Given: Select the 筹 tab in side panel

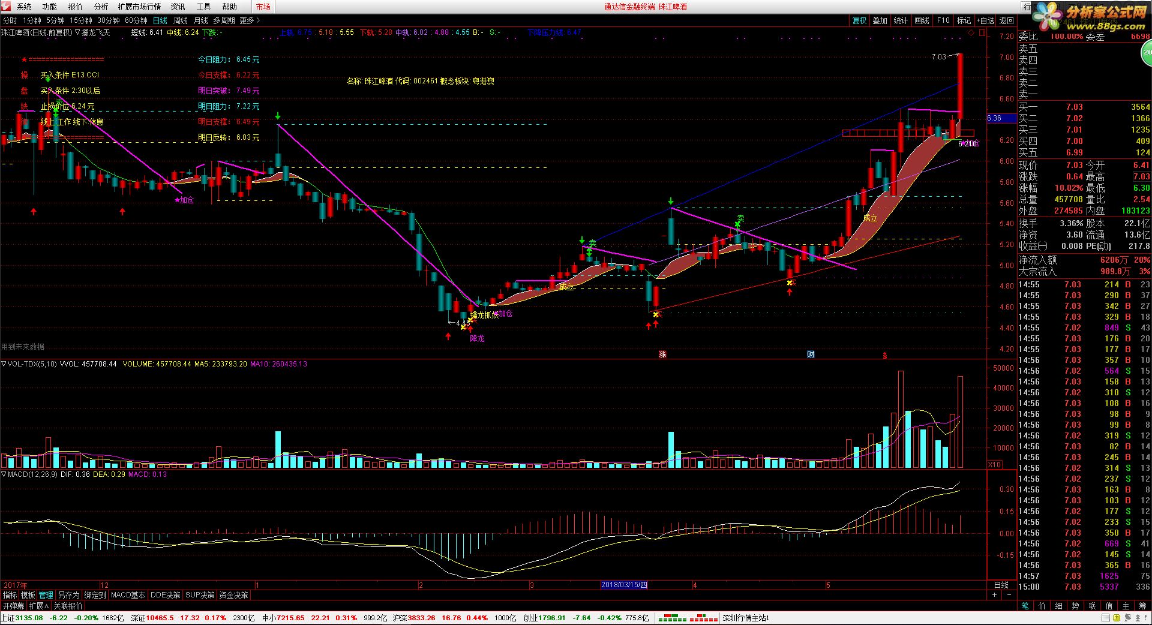Looking at the screenshot, I should pyautogui.click(x=1142, y=606).
